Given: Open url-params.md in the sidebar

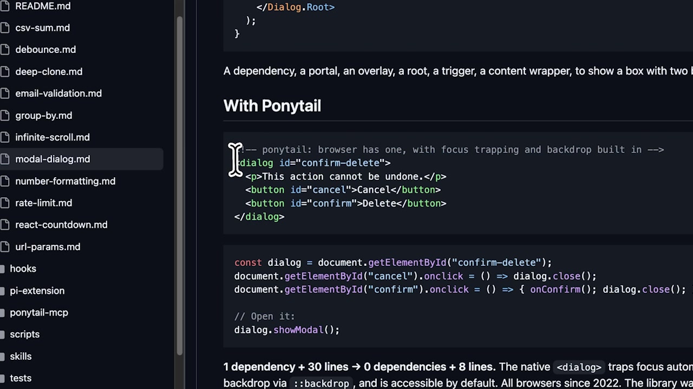Looking at the screenshot, I should pos(48,247).
